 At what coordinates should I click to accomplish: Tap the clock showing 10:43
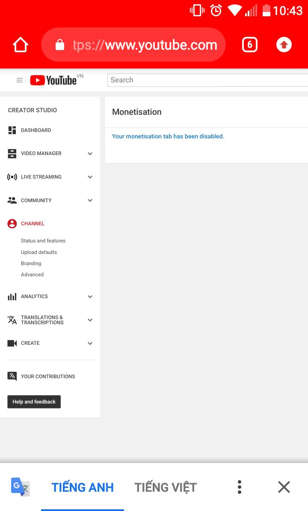point(288,11)
